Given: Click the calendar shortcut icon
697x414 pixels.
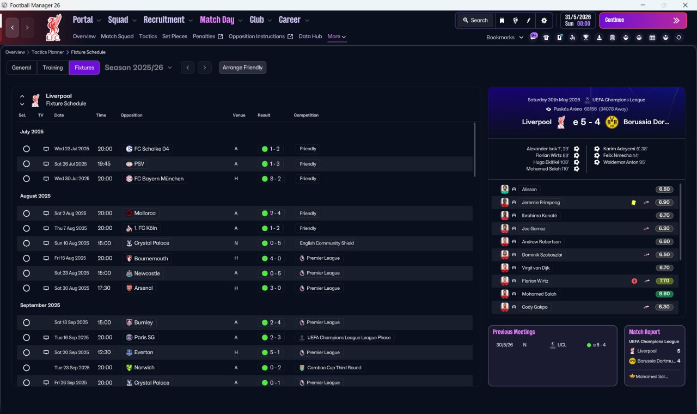Looking at the screenshot, I should click(x=652, y=38).
